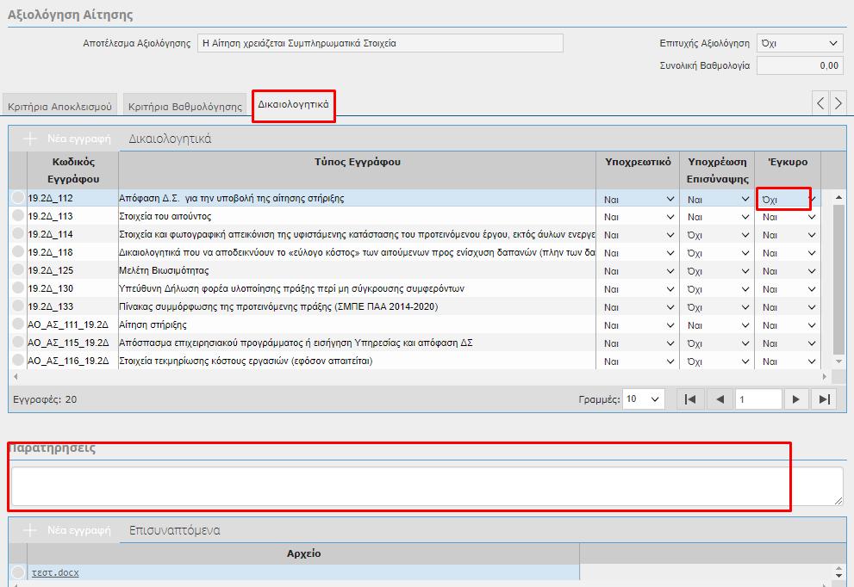The width and height of the screenshot is (854, 587).
Task: Click Νέα εγγραφή label in Επισυναπτόμενα
Action: (x=79, y=530)
